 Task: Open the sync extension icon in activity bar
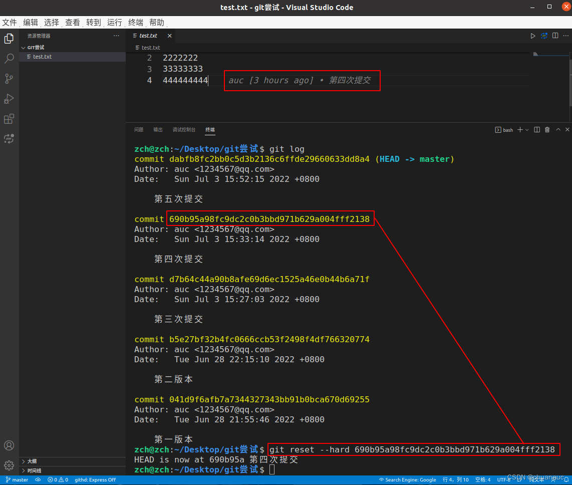point(9,139)
